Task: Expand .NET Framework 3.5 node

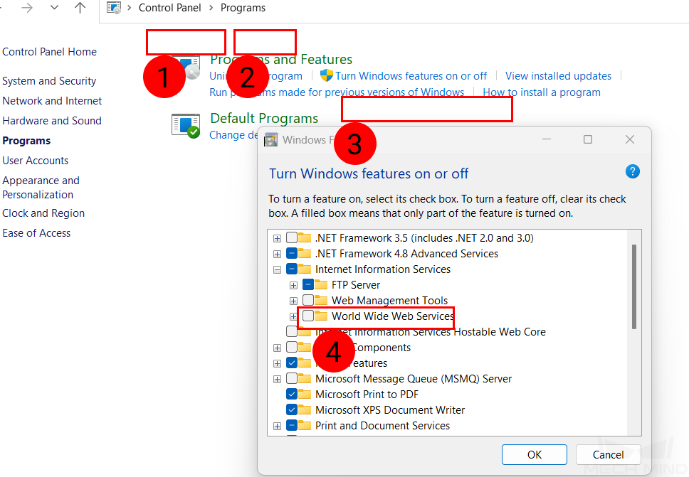Action: coord(278,238)
